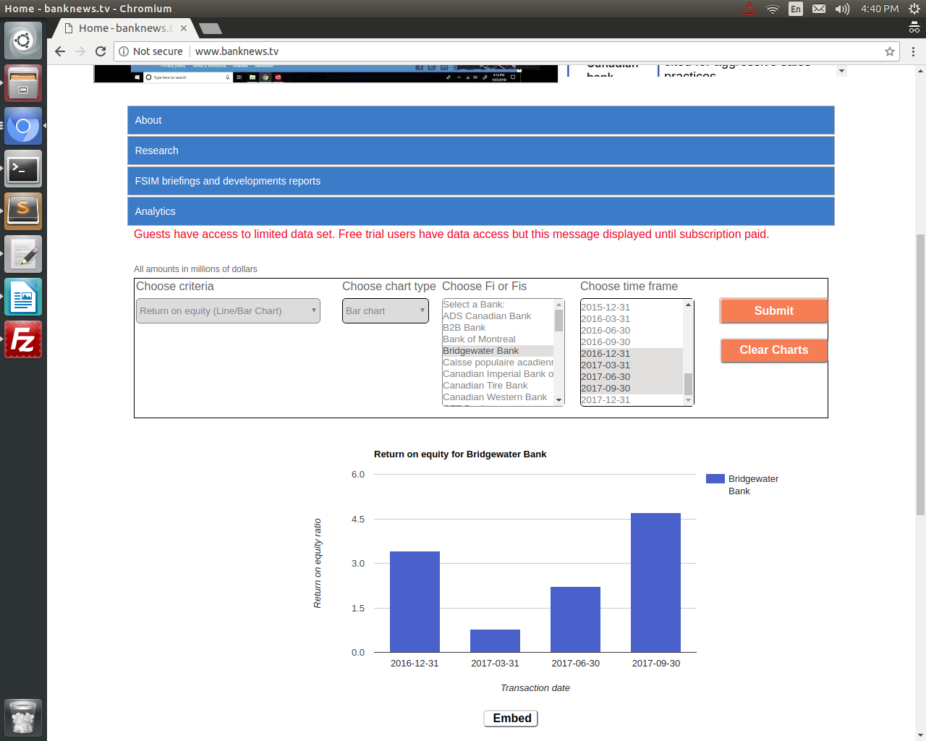Click the Clear Charts button

click(773, 350)
